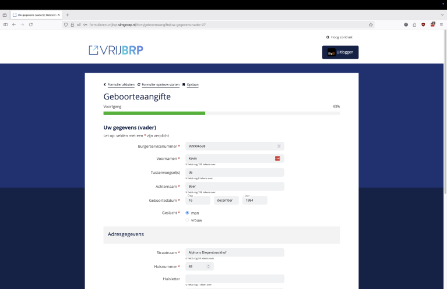Open the uBlock shield extension

point(423,25)
